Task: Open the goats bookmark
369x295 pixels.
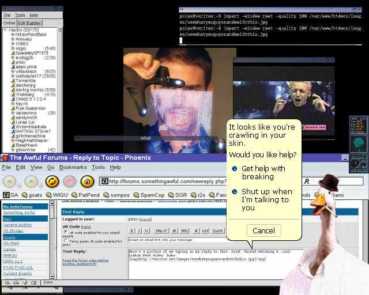Action: coord(32,195)
